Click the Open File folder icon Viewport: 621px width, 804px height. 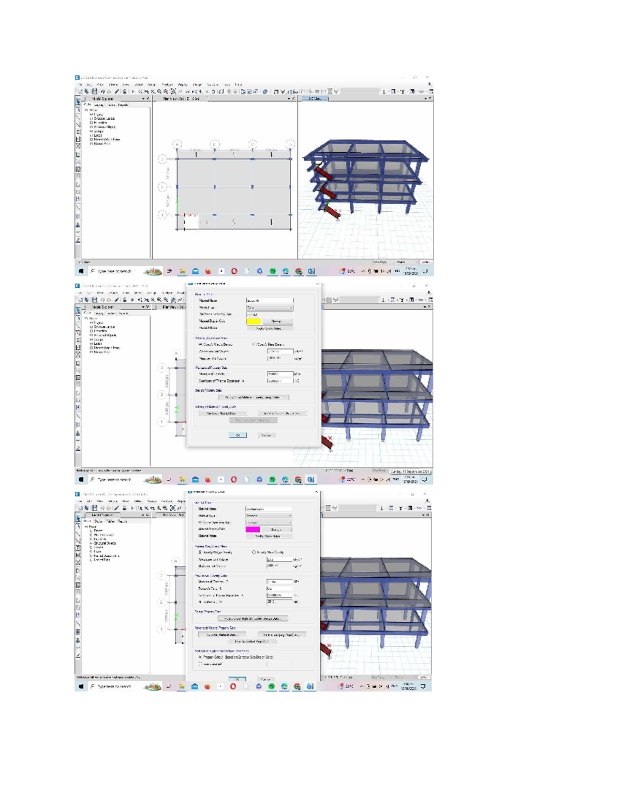point(86,91)
